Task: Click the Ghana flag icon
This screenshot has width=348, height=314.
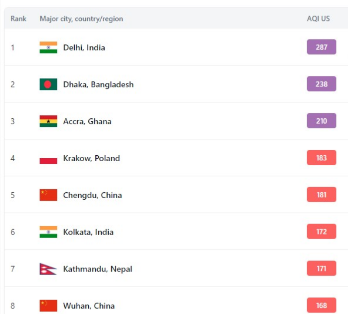Action: tap(48, 121)
